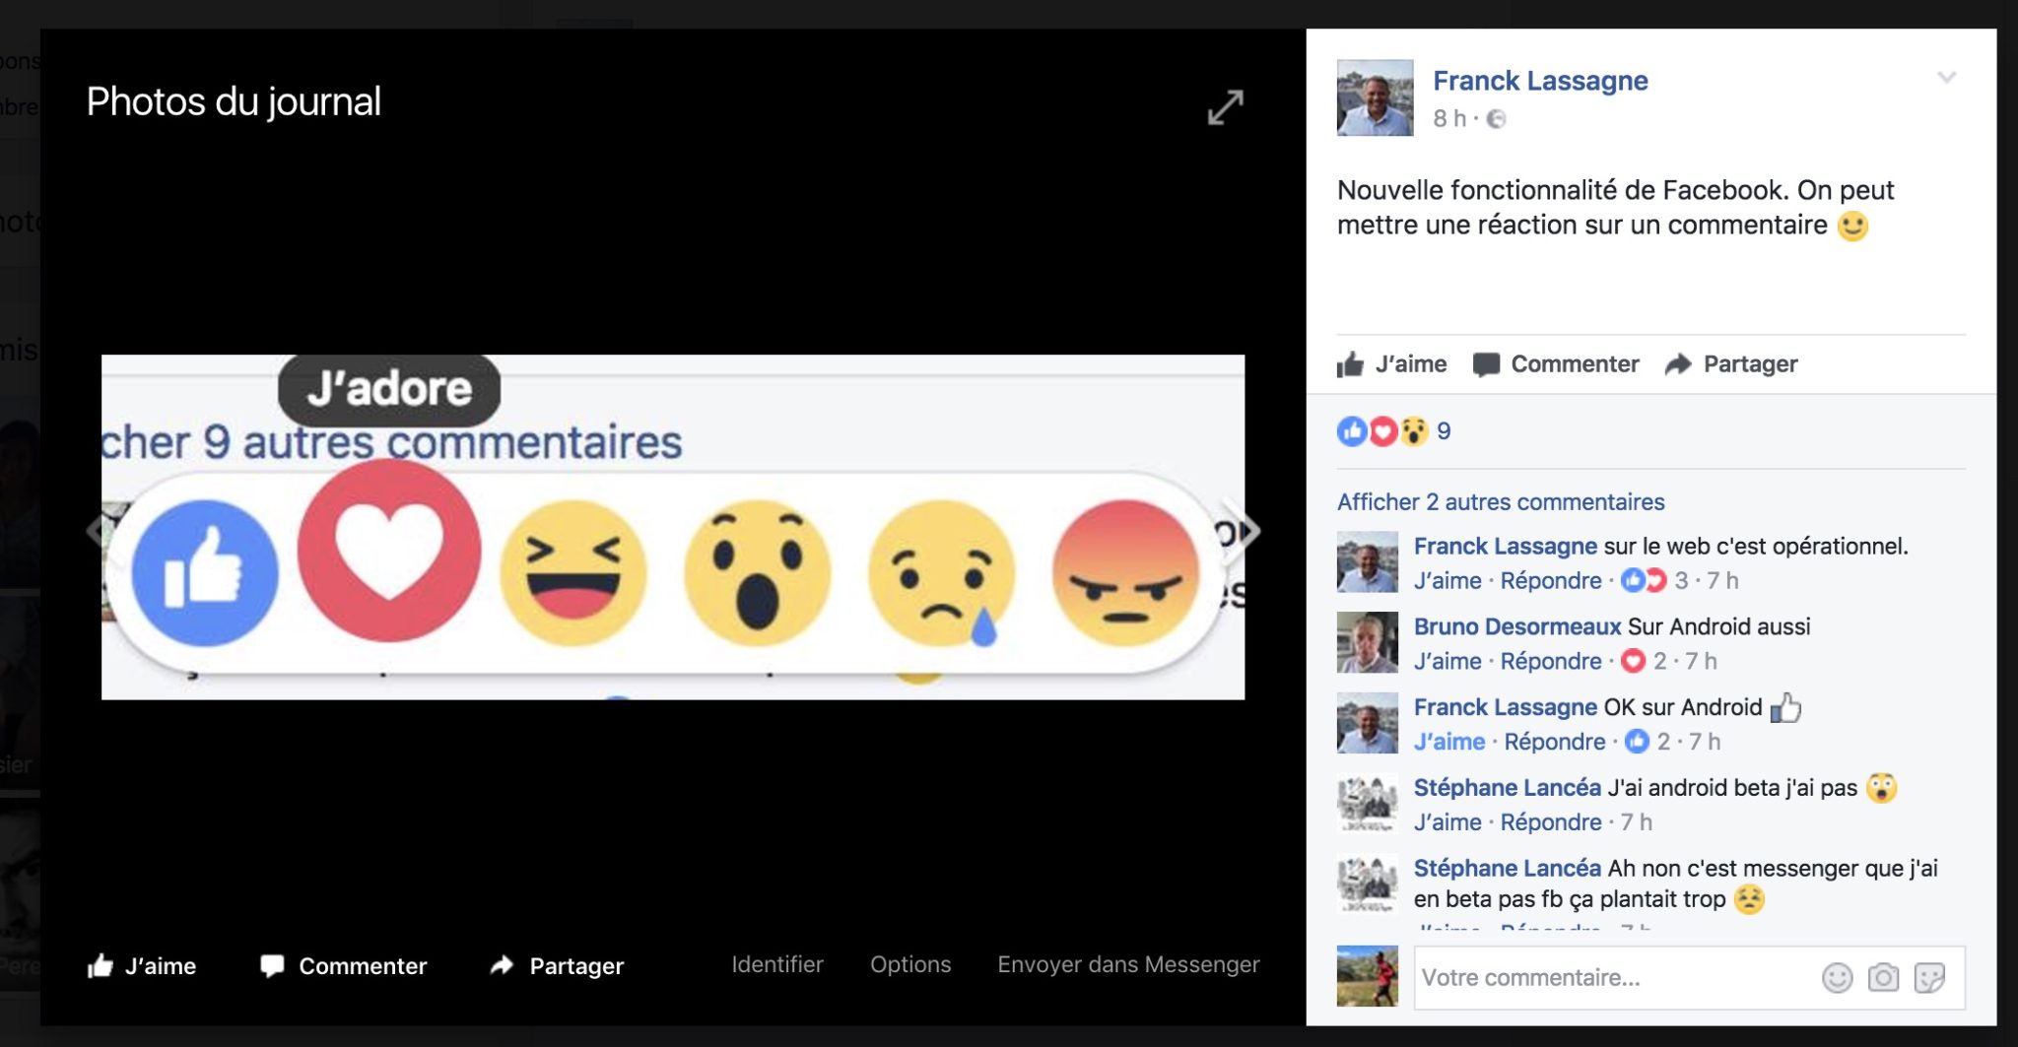Open Franck Lassagne's profile from the post header
2018x1047 pixels.
[1540, 81]
